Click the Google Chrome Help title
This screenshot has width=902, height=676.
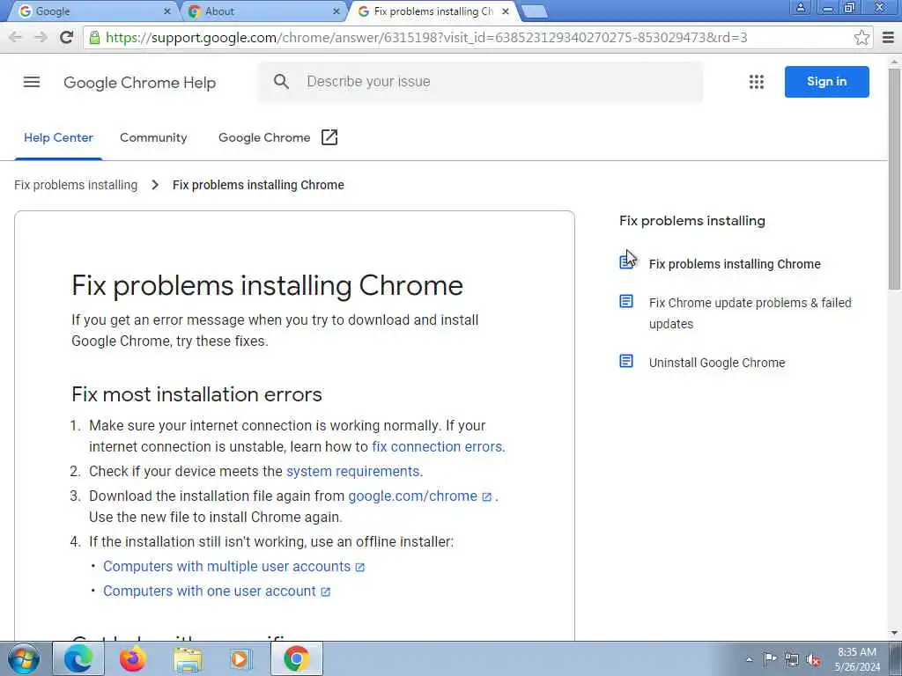[140, 83]
